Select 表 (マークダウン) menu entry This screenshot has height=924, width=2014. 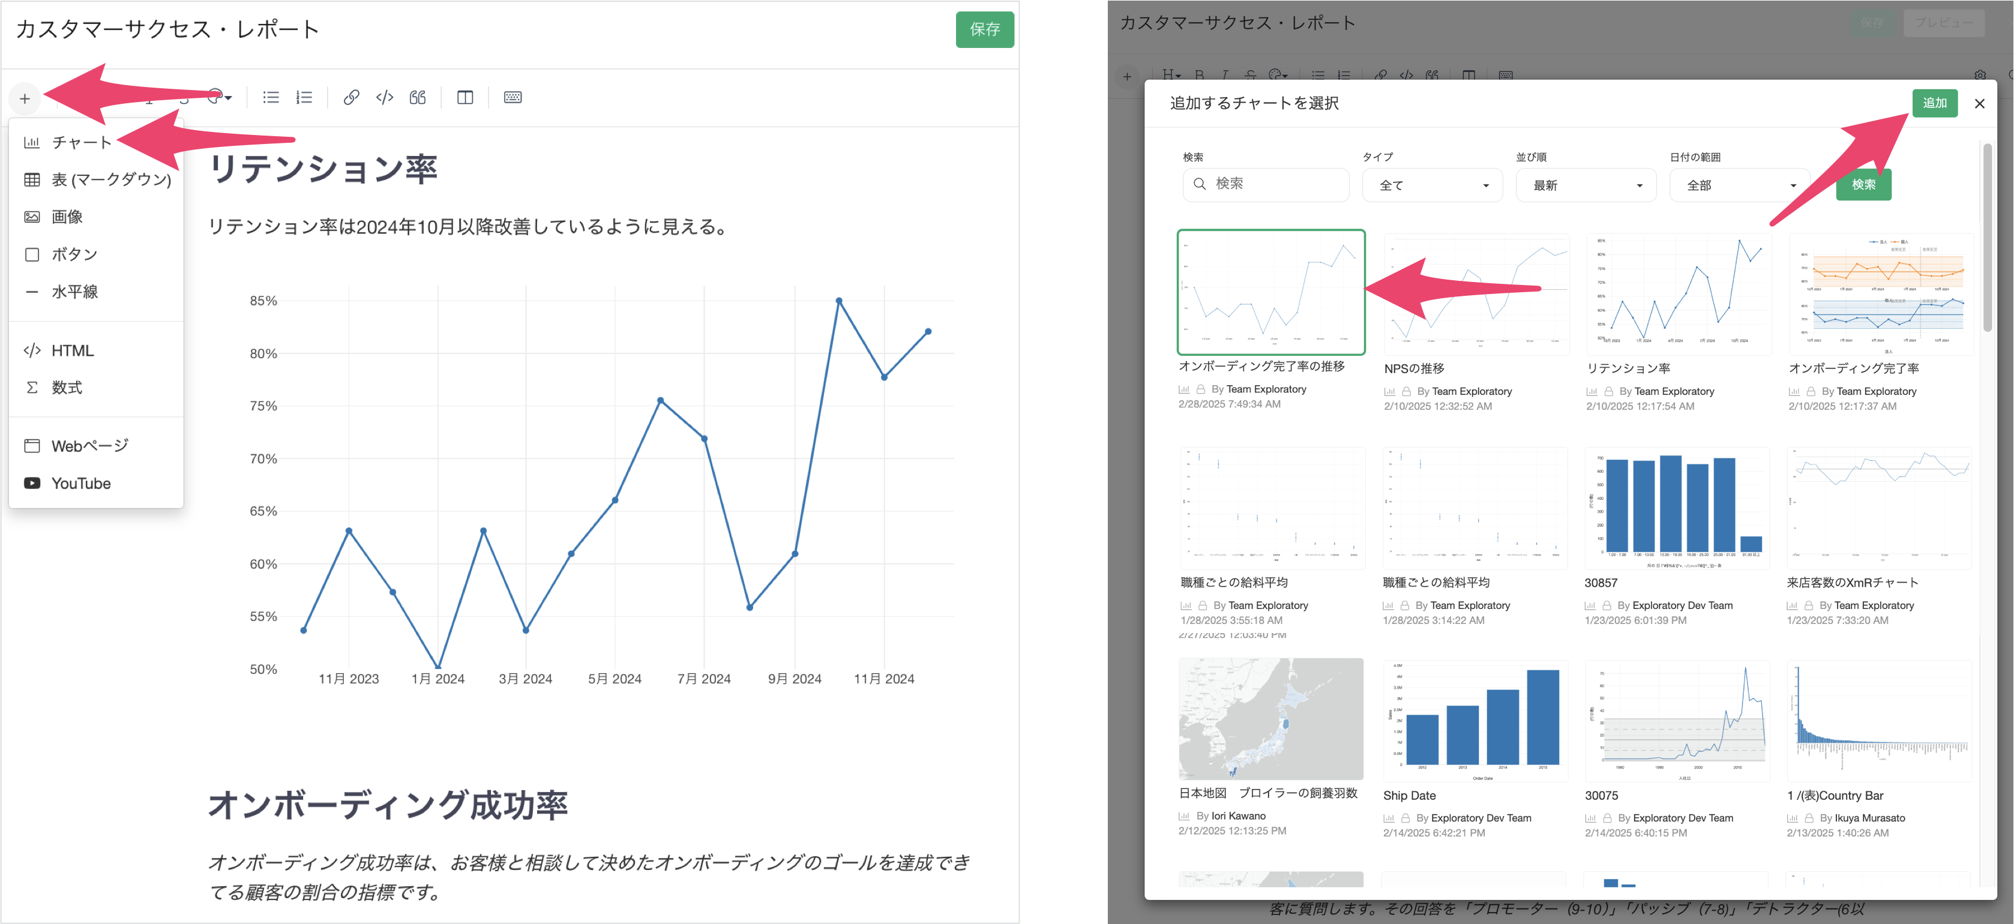pyautogui.click(x=110, y=180)
